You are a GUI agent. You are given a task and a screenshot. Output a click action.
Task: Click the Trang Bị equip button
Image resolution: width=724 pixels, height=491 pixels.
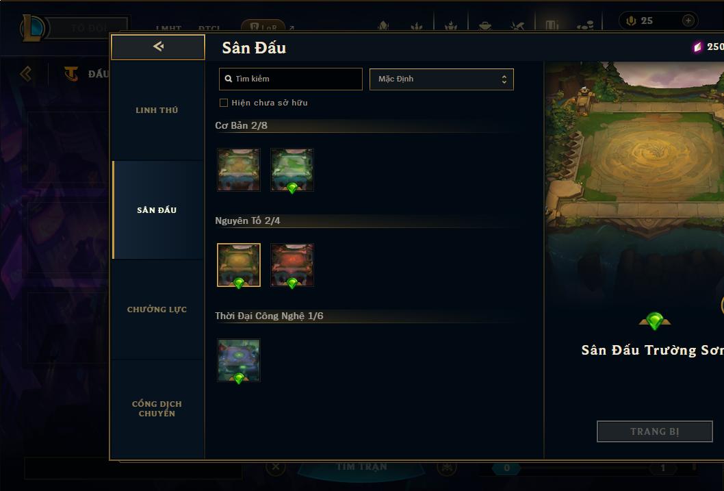(654, 431)
